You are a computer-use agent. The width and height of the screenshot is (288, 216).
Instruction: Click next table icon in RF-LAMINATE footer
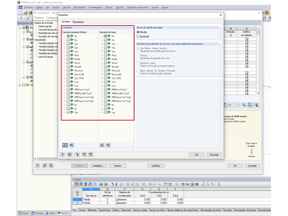[51, 166]
